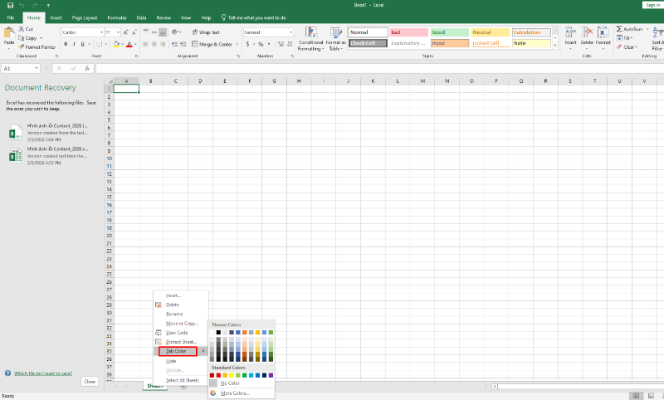Toggle left text alignment
The image size is (664, 400).
(x=146, y=44)
